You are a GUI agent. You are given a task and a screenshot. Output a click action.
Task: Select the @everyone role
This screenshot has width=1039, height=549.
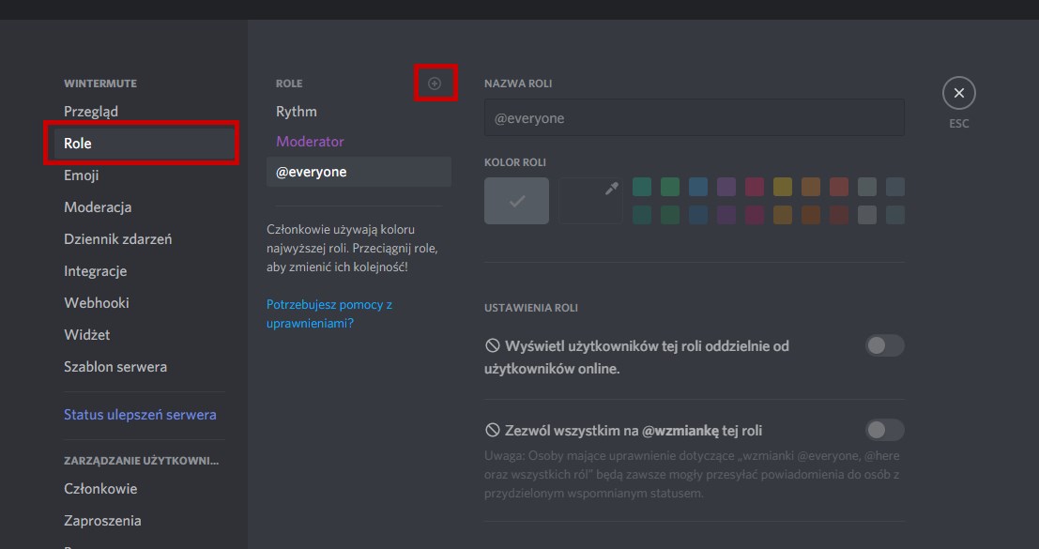[x=359, y=172]
